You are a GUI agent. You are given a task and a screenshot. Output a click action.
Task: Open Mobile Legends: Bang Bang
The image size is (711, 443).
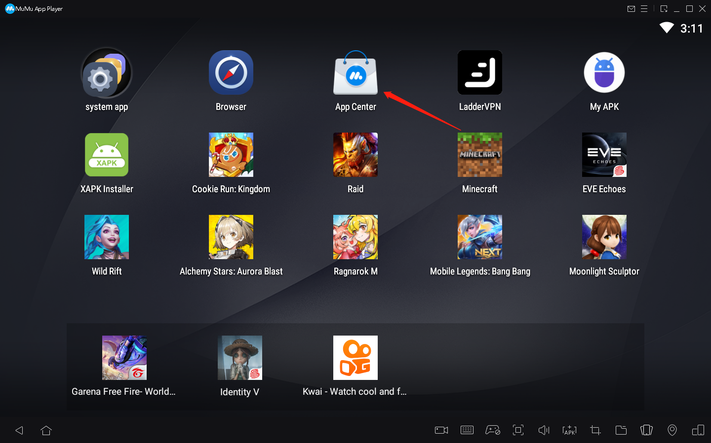(x=480, y=237)
